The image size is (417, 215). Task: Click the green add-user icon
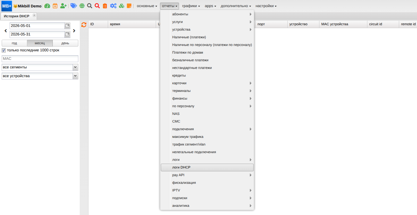tap(63, 6)
